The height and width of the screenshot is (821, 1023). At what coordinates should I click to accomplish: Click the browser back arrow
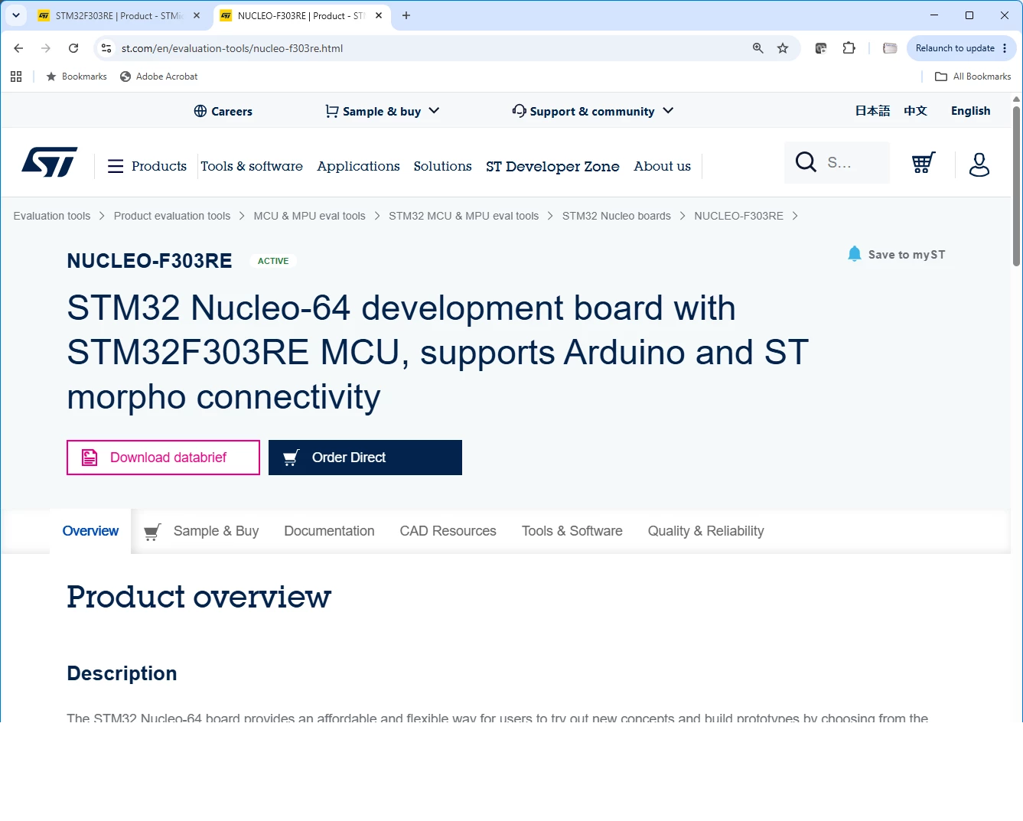(x=18, y=48)
